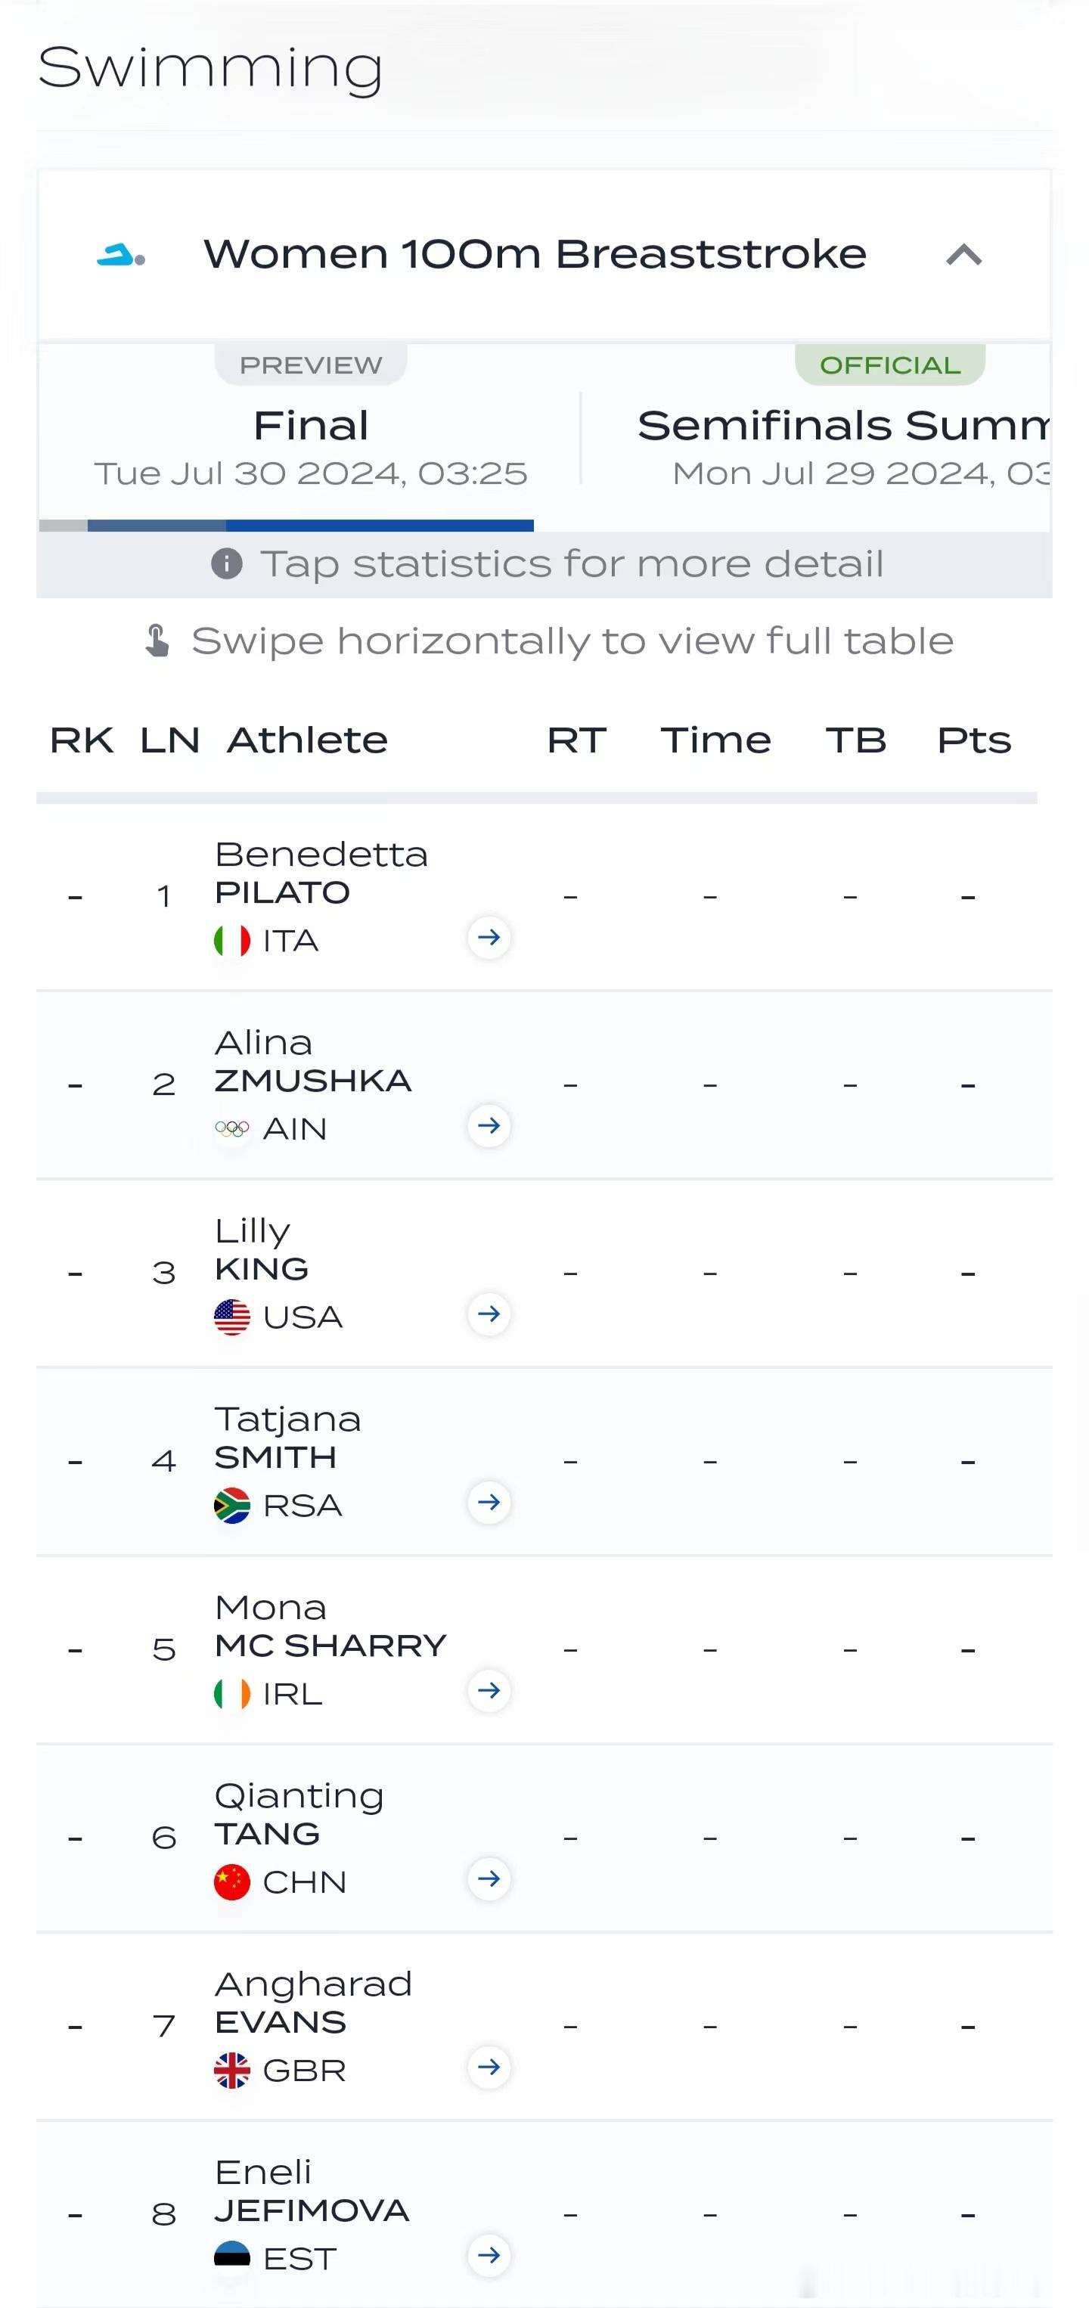
Task: Open Tatjana Smith's detail arrow icon
Action: [x=489, y=1502]
